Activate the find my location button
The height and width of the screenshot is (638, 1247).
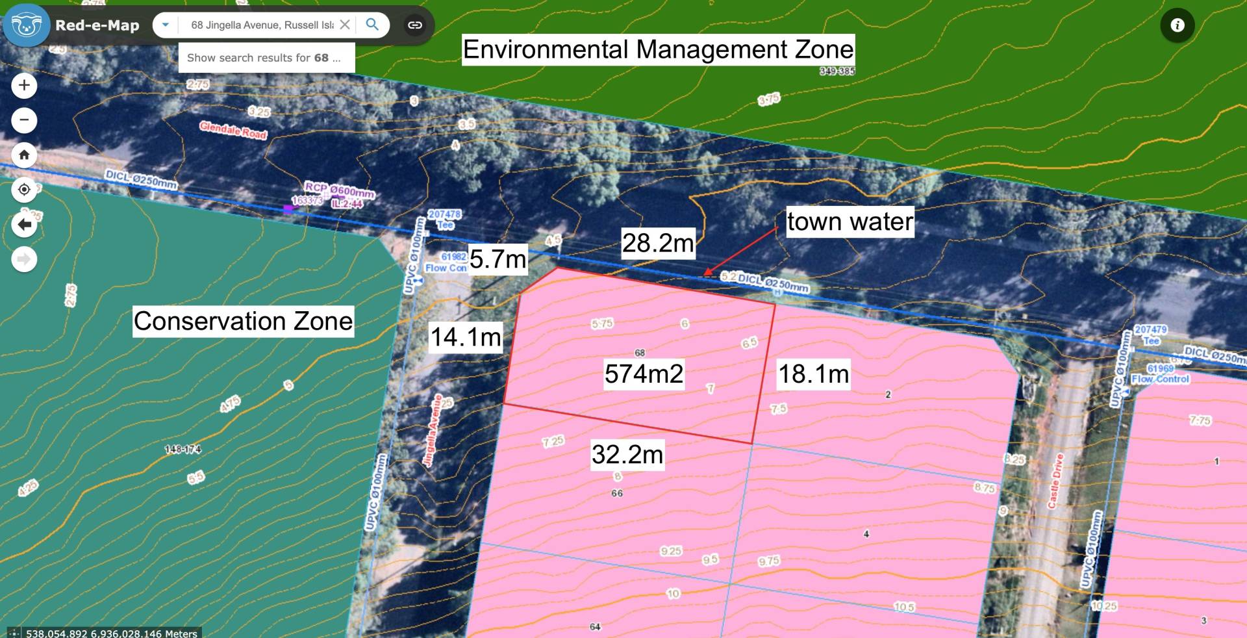tap(24, 190)
